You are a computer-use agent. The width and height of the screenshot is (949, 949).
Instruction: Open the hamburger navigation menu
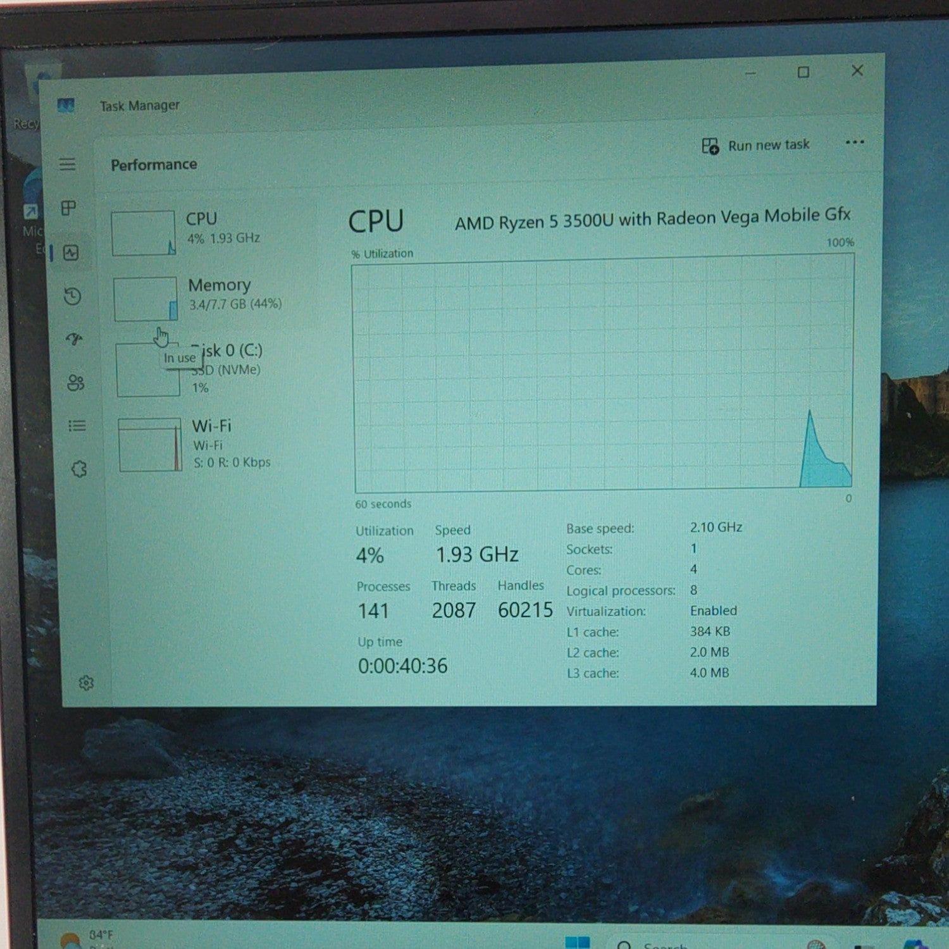tap(68, 164)
